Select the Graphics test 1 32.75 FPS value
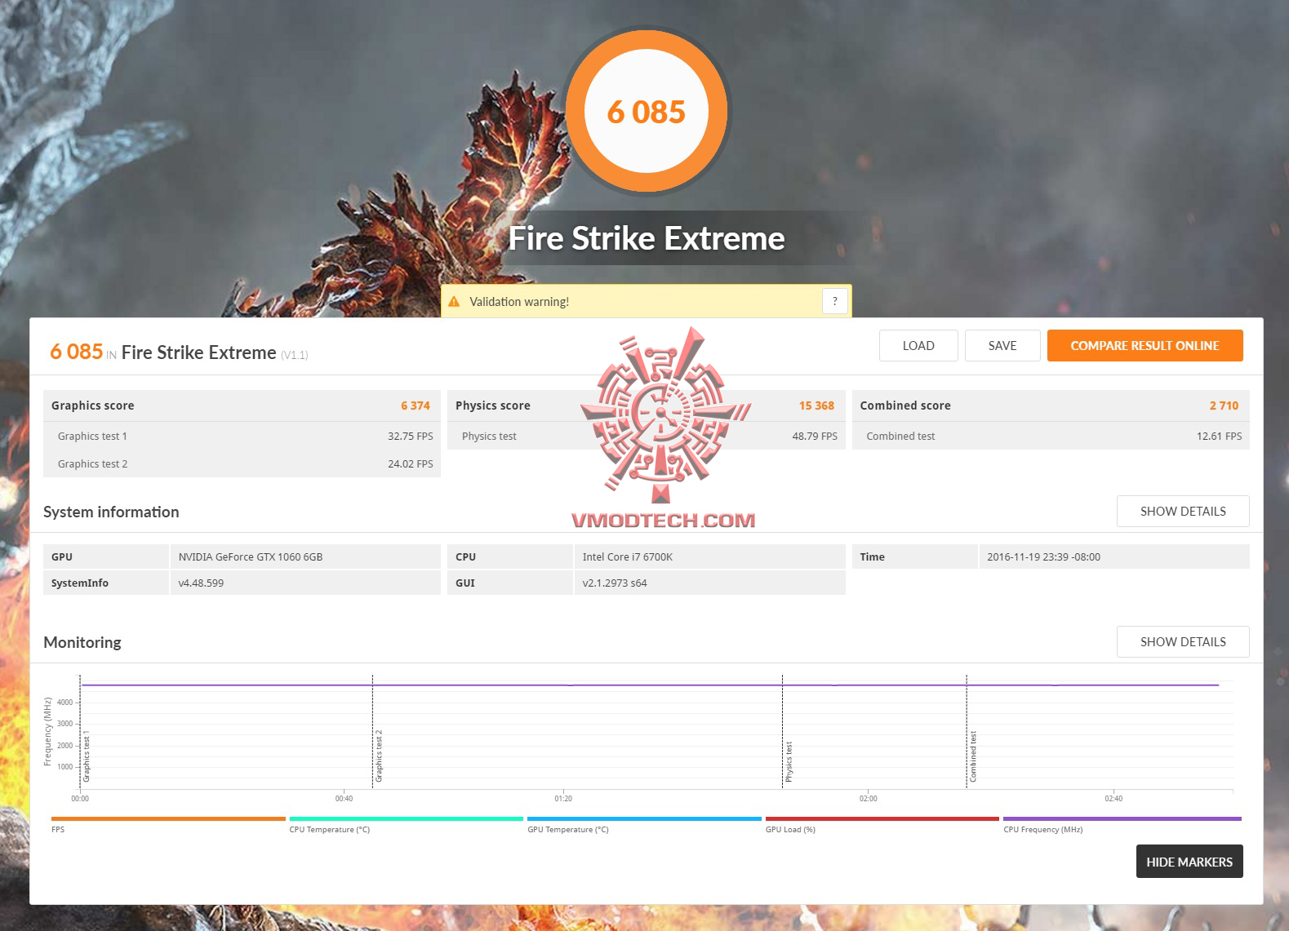The width and height of the screenshot is (1289, 931). (411, 437)
